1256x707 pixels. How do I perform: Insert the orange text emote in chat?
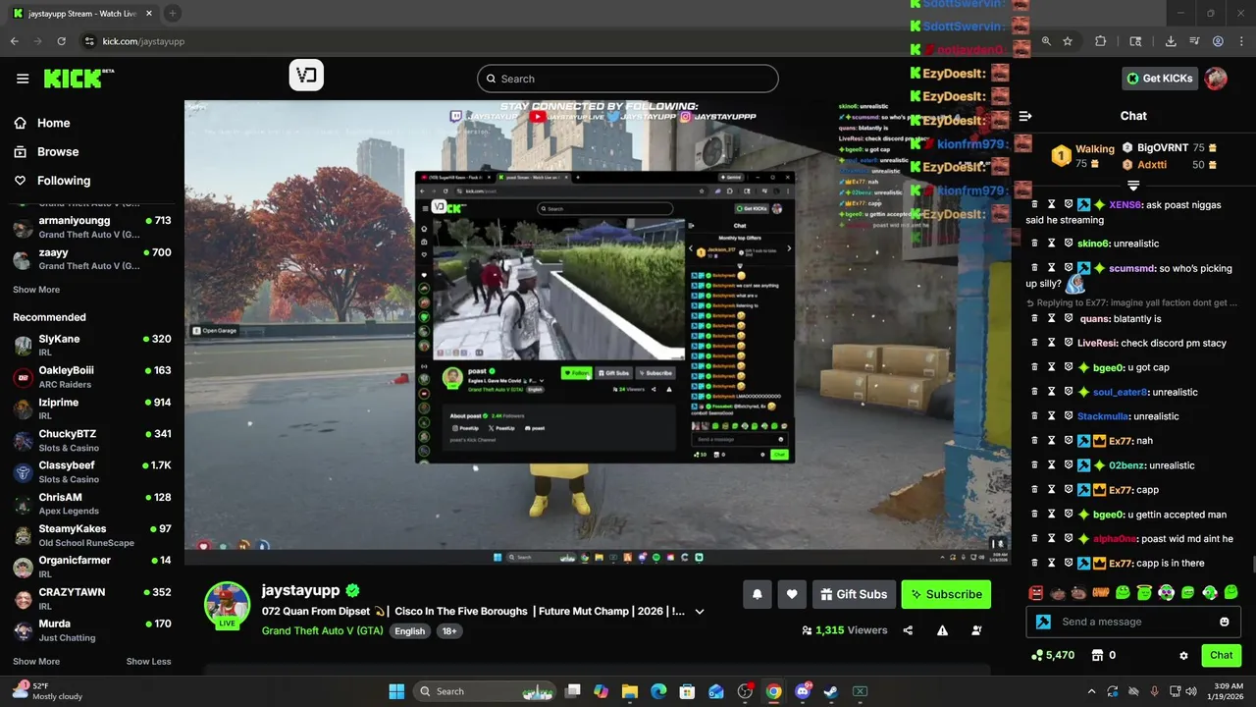click(x=1100, y=592)
